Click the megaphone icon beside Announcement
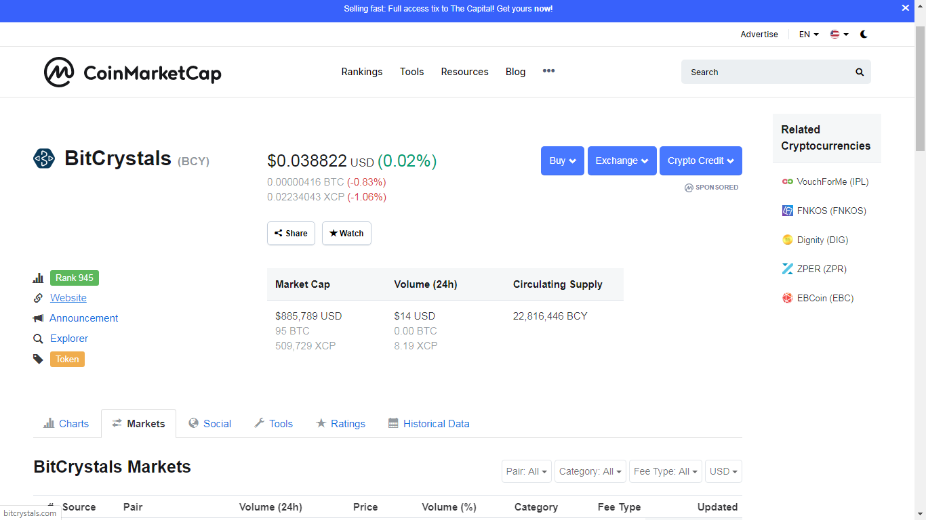The image size is (926, 520). point(38,318)
